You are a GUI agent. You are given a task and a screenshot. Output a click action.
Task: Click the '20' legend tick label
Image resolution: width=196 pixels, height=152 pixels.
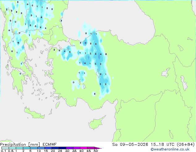click(x=53, y=151)
